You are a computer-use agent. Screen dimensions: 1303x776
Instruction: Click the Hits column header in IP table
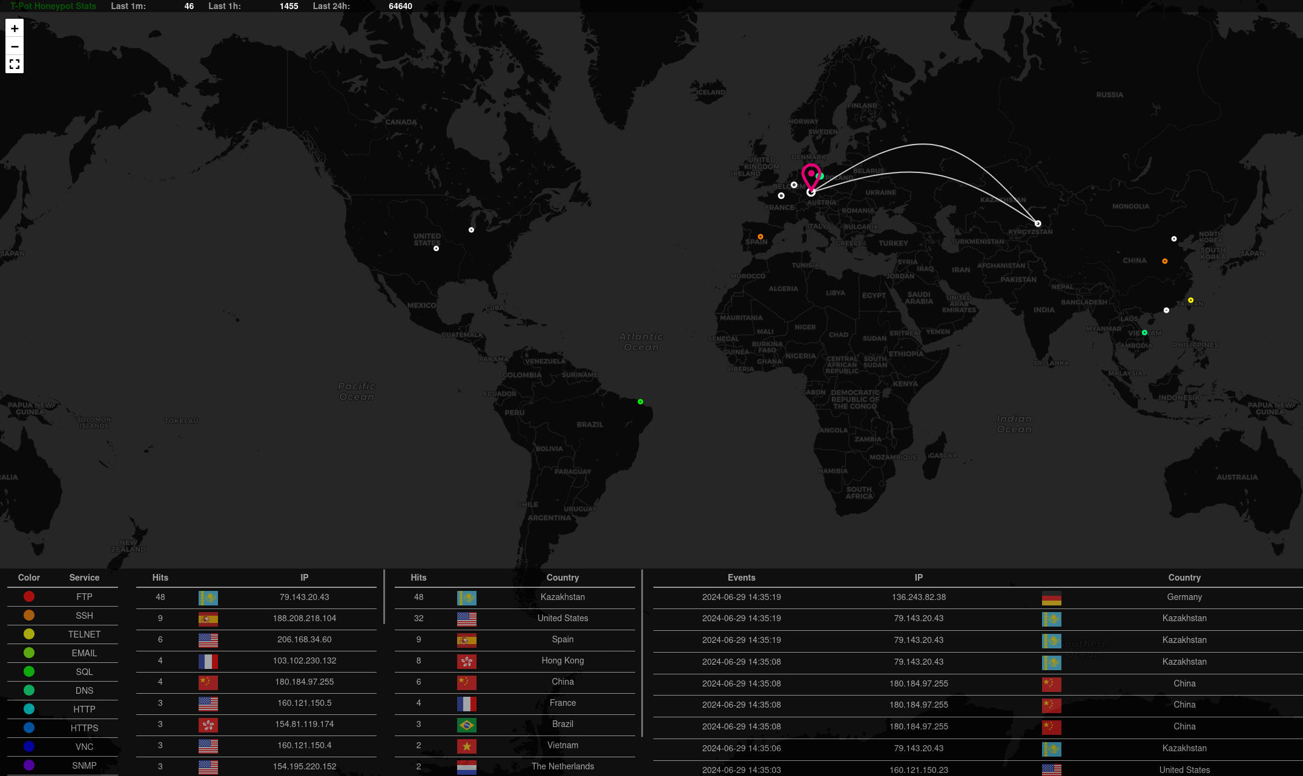160,578
